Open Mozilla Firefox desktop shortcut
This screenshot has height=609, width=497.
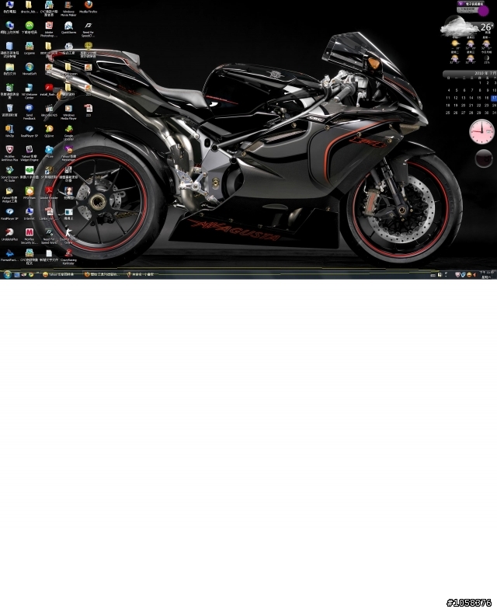89,7
